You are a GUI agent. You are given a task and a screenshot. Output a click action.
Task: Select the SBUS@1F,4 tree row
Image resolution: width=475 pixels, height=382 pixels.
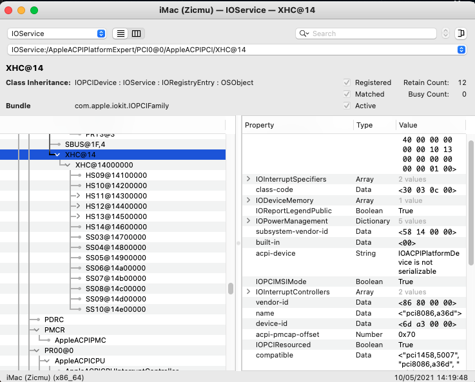pos(113,144)
